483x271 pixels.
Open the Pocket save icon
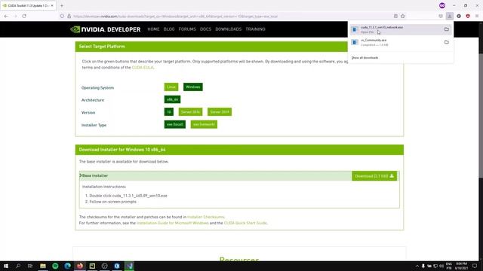tap(441, 16)
